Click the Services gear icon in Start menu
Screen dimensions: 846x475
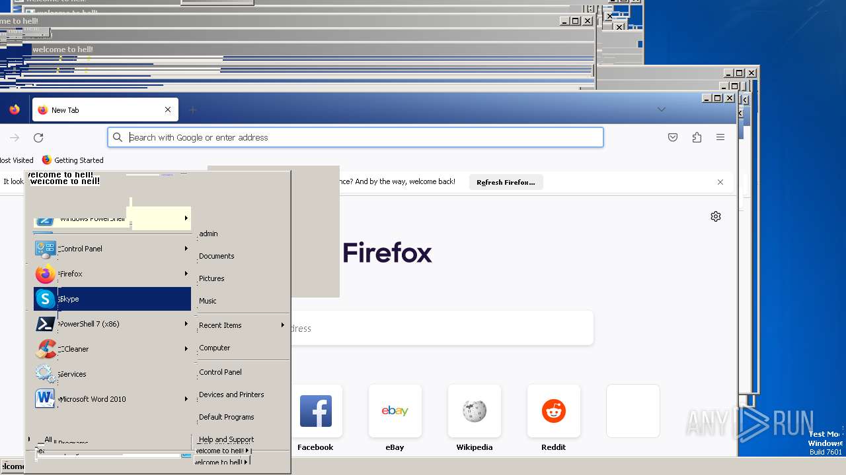click(46, 374)
